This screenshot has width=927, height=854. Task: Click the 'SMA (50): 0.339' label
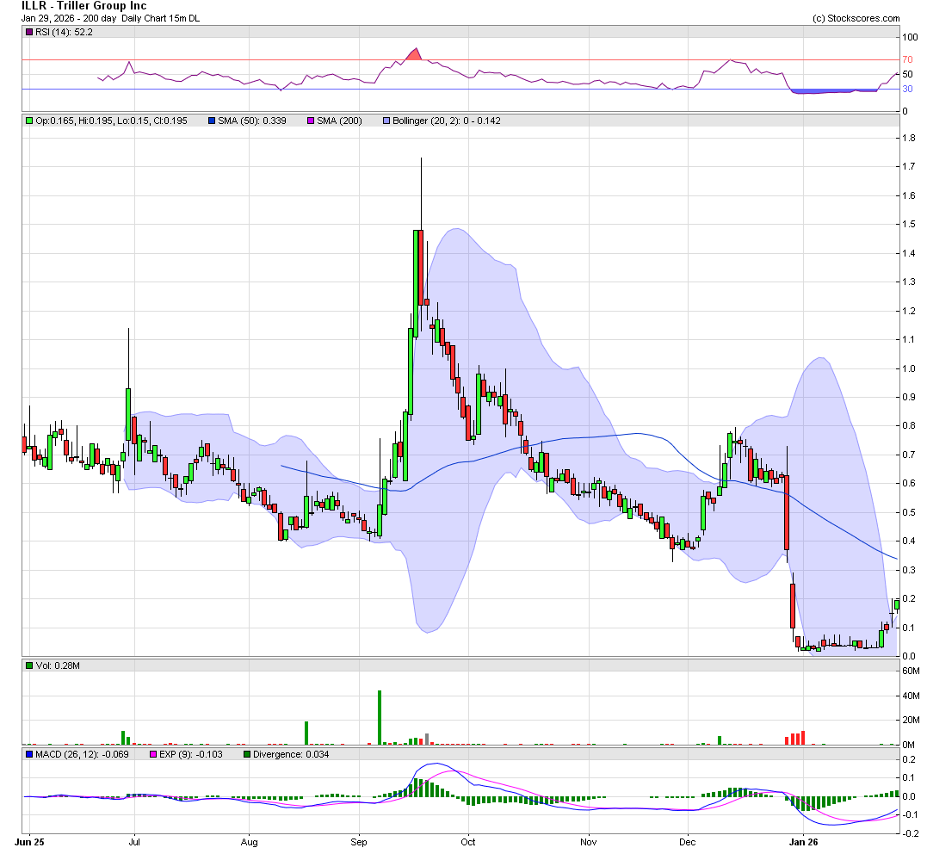(x=252, y=121)
